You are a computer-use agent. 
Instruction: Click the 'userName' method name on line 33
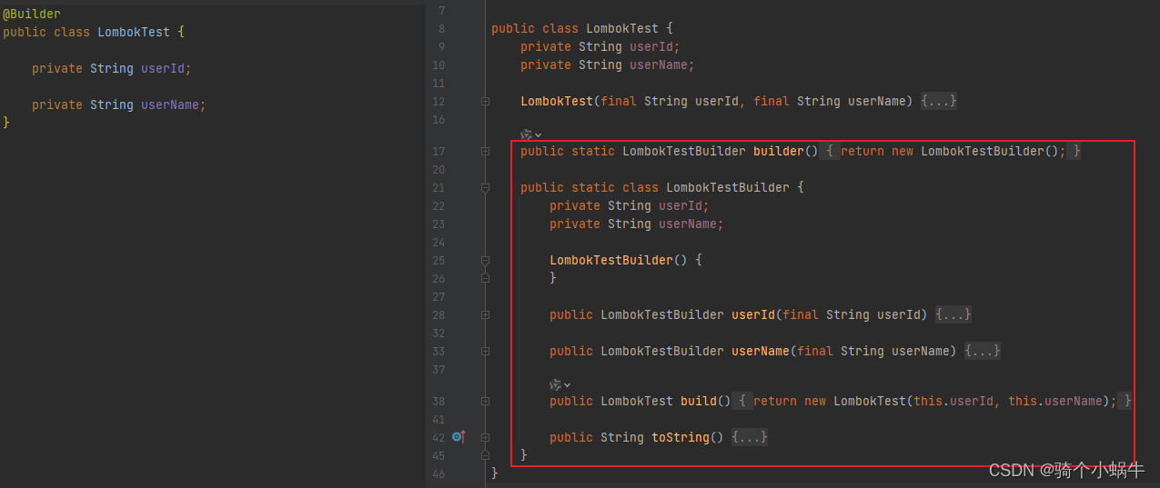point(761,351)
